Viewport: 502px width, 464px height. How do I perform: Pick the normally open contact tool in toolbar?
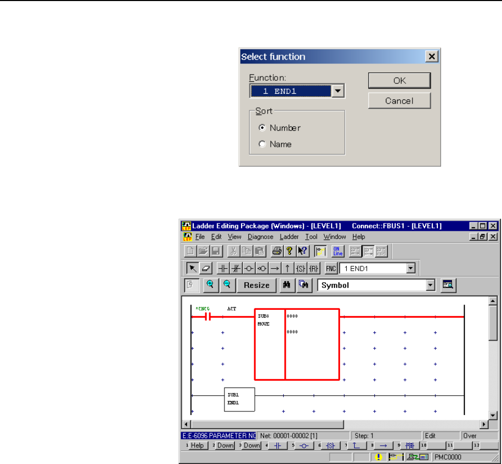[223, 269]
